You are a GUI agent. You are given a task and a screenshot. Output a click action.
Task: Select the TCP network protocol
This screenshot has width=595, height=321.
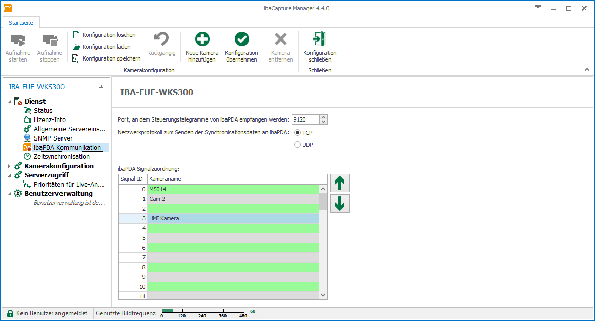pos(298,133)
